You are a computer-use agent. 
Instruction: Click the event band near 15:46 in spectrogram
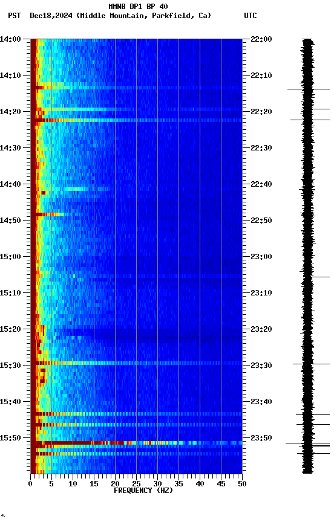pos(136,425)
